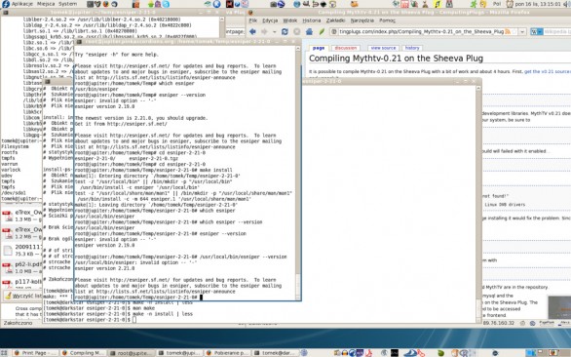Open the wiki 'history' tab
Screen dimensions: 571x357
tap(412, 48)
